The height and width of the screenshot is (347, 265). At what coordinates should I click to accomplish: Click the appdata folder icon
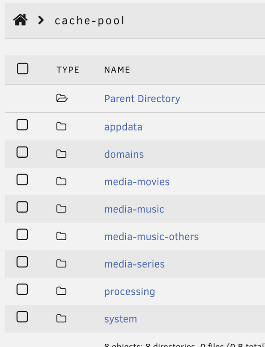coord(61,126)
